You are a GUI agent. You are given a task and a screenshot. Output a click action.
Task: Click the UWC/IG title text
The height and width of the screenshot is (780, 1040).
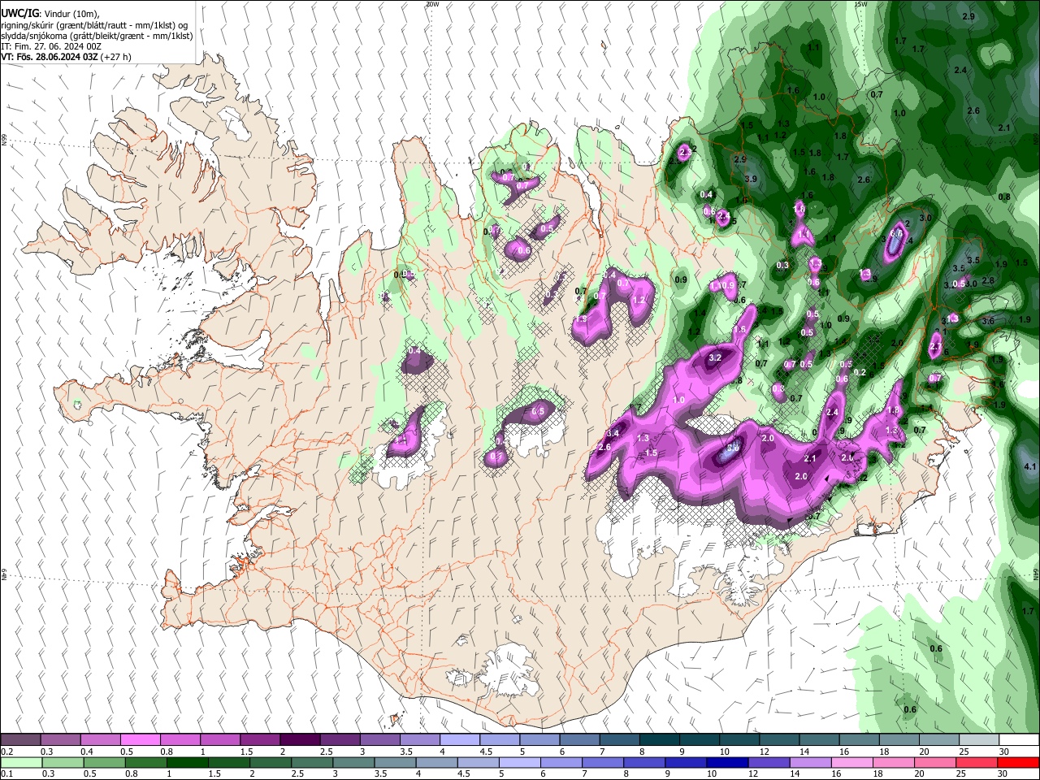(19, 14)
